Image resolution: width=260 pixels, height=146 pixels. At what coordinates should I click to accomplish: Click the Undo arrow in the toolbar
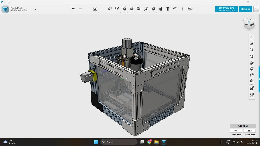click(73, 9)
